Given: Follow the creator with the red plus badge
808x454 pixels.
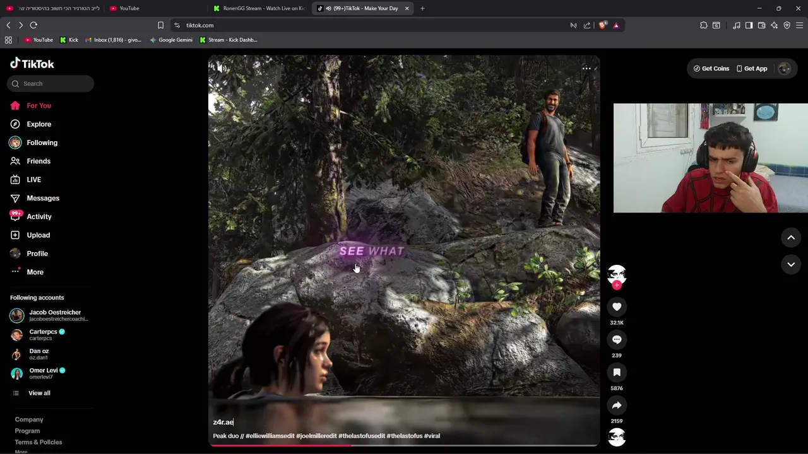Looking at the screenshot, I should [617, 285].
